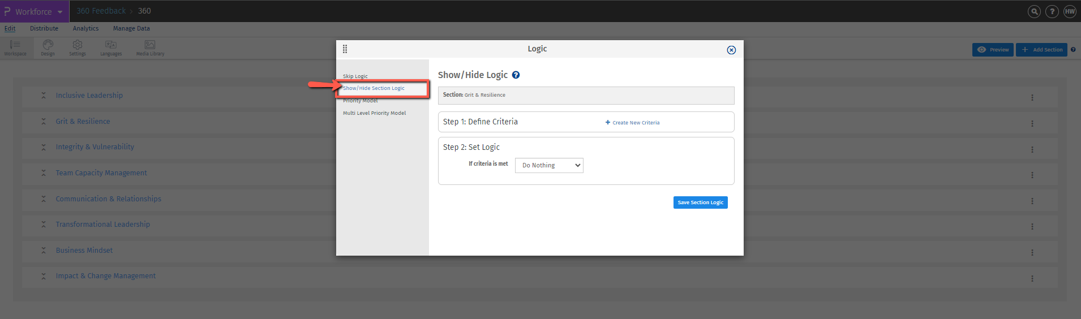Open the Analytics tab

[85, 28]
